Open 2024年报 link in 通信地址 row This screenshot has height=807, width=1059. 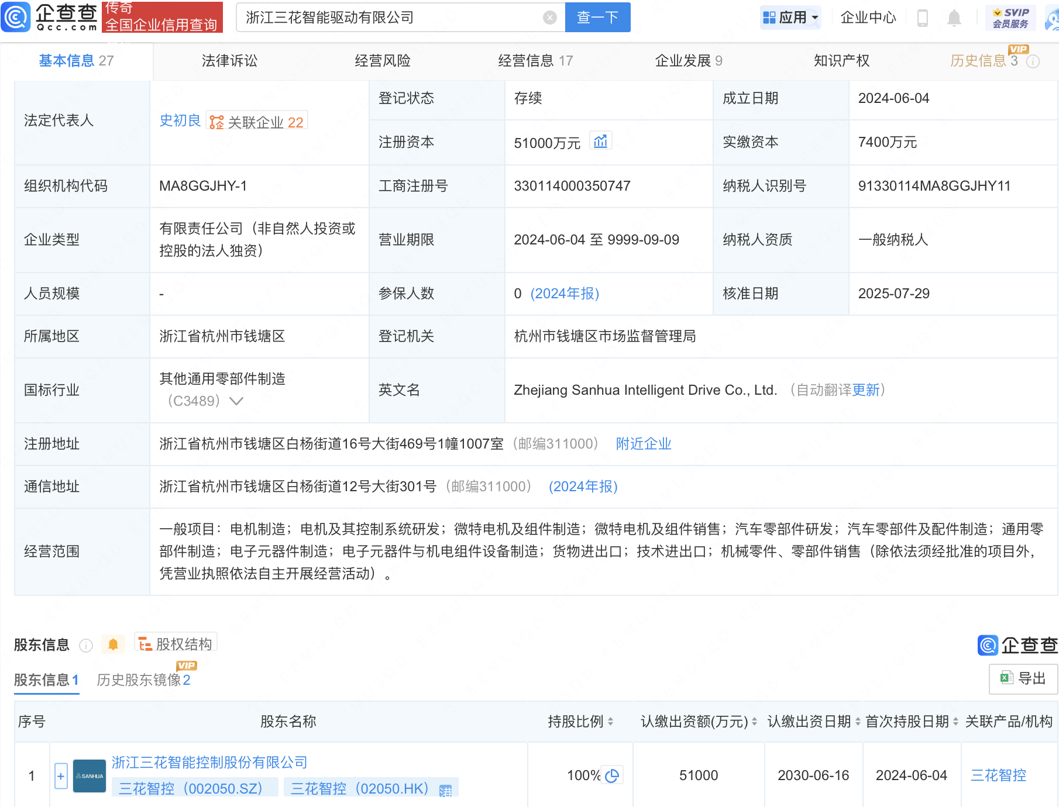(x=583, y=487)
